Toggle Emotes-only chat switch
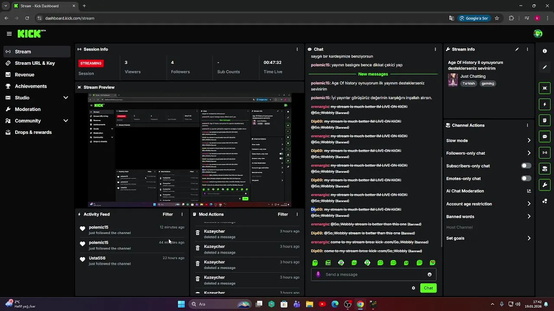This screenshot has height=311, width=554. tap(526, 178)
